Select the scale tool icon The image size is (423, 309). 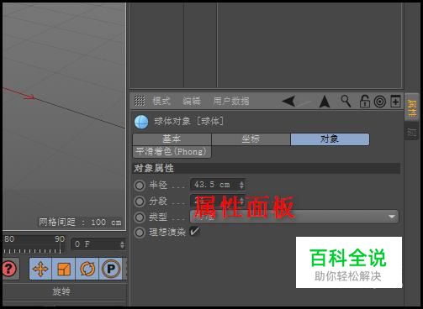(64, 269)
